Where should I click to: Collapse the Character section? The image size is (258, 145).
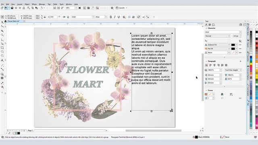[x=206, y=28]
